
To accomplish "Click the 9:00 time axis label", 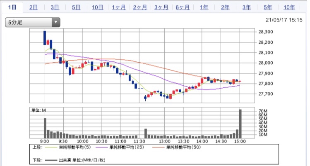I will tap(45, 141).
